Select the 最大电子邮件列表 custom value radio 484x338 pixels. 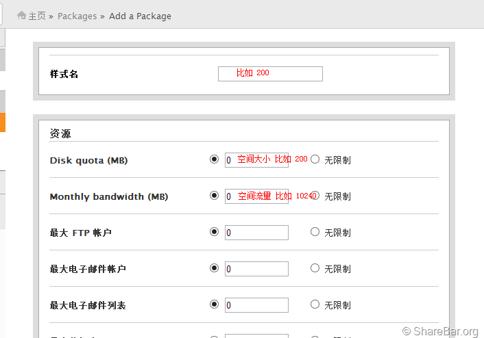click(x=214, y=304)
